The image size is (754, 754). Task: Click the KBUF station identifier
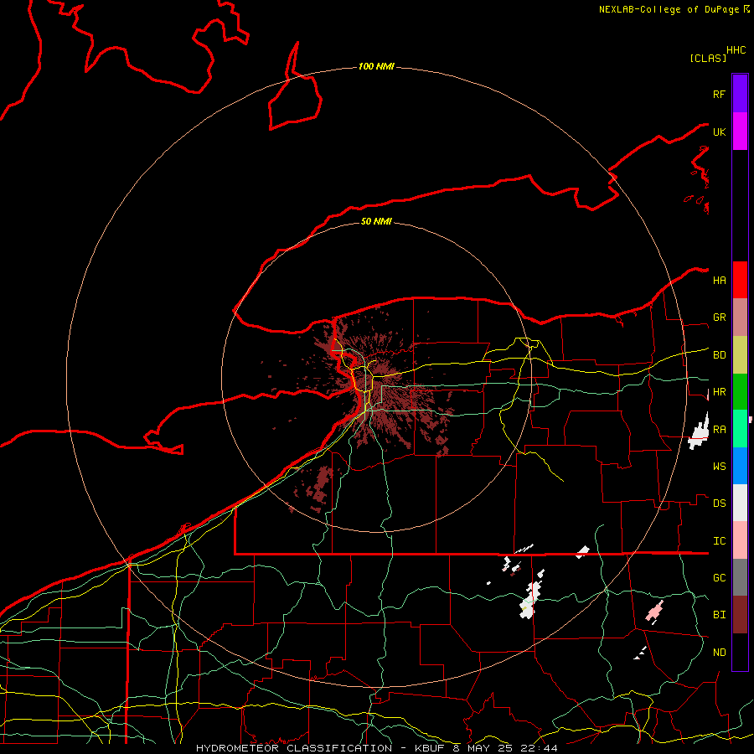point(431,748)
